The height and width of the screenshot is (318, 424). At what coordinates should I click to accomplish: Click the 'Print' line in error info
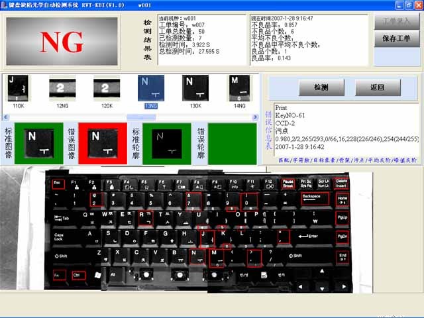pyautogui.click(x=281, y=107)
